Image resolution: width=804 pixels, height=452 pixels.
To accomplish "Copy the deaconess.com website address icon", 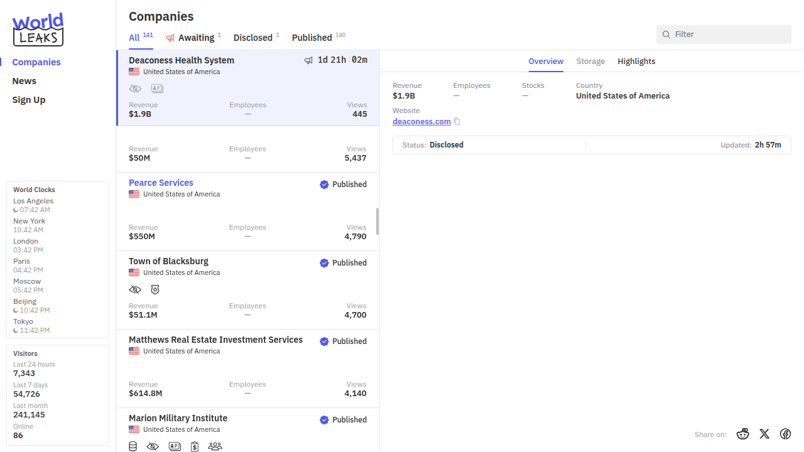I will (x=457, y=122).
